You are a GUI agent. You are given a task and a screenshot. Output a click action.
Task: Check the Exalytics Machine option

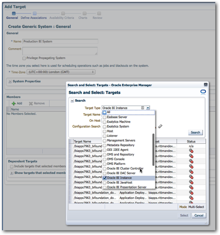pos(104,122)
